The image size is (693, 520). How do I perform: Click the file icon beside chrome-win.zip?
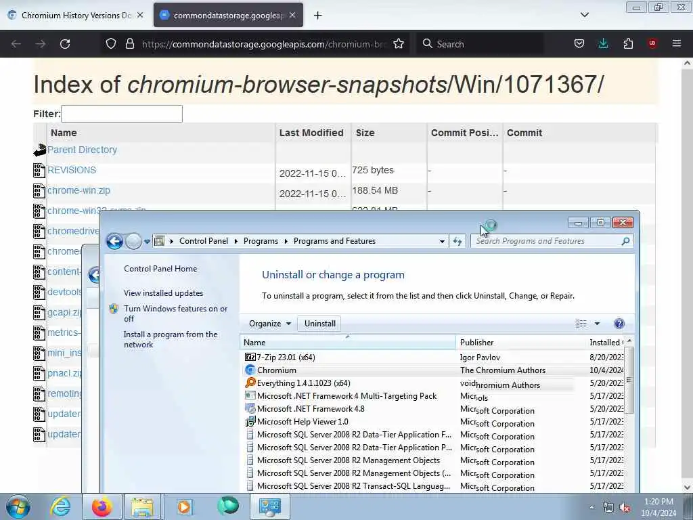[39, 191]
